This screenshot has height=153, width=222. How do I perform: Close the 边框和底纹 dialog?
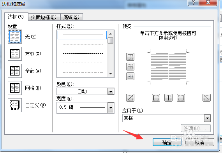click(208, 3)
